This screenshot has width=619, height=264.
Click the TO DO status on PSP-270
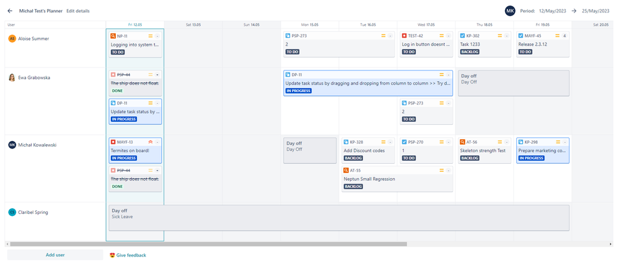(408, 158)
